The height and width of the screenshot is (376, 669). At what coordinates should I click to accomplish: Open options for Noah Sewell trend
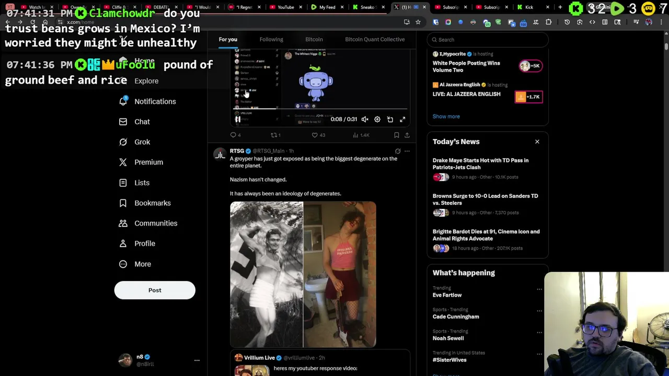(x=539, y=332)
